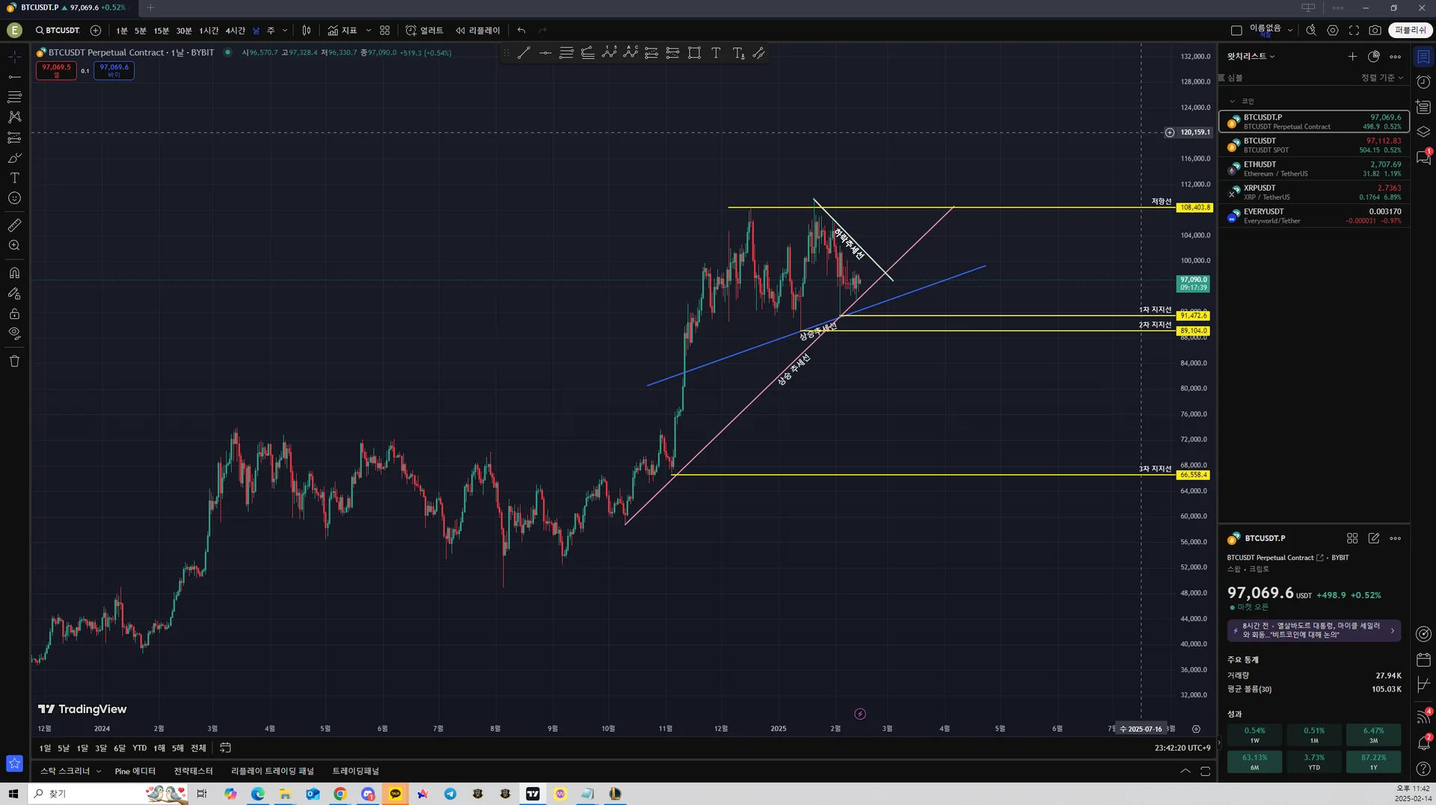Pick the text tool in favorites toolbar
The width and height of the screenshot is (1436, 805).
[716, 53]
